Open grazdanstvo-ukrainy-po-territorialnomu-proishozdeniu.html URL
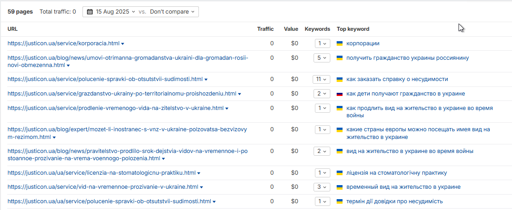 [x=122, y=94]
